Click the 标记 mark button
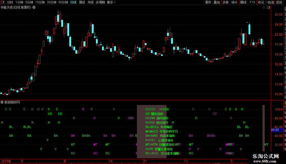286x164 pixels. click(261, 2)
